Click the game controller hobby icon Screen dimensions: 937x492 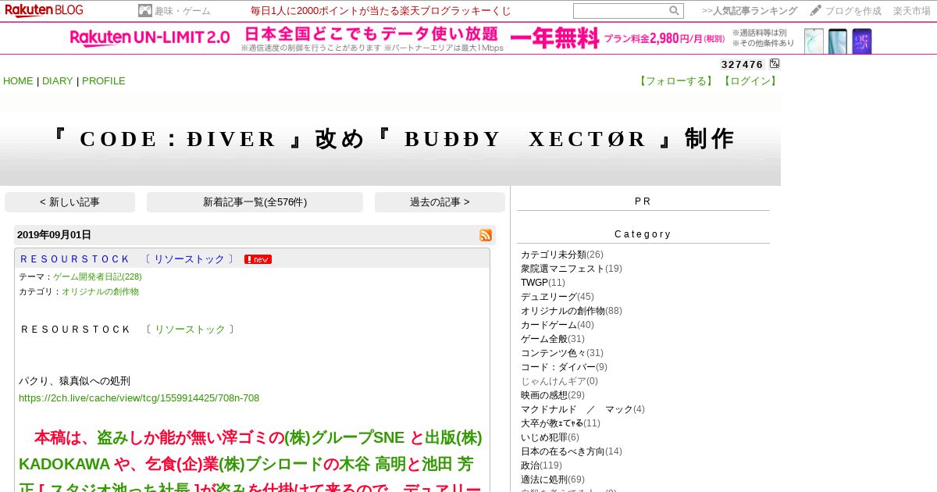point(145,11)
